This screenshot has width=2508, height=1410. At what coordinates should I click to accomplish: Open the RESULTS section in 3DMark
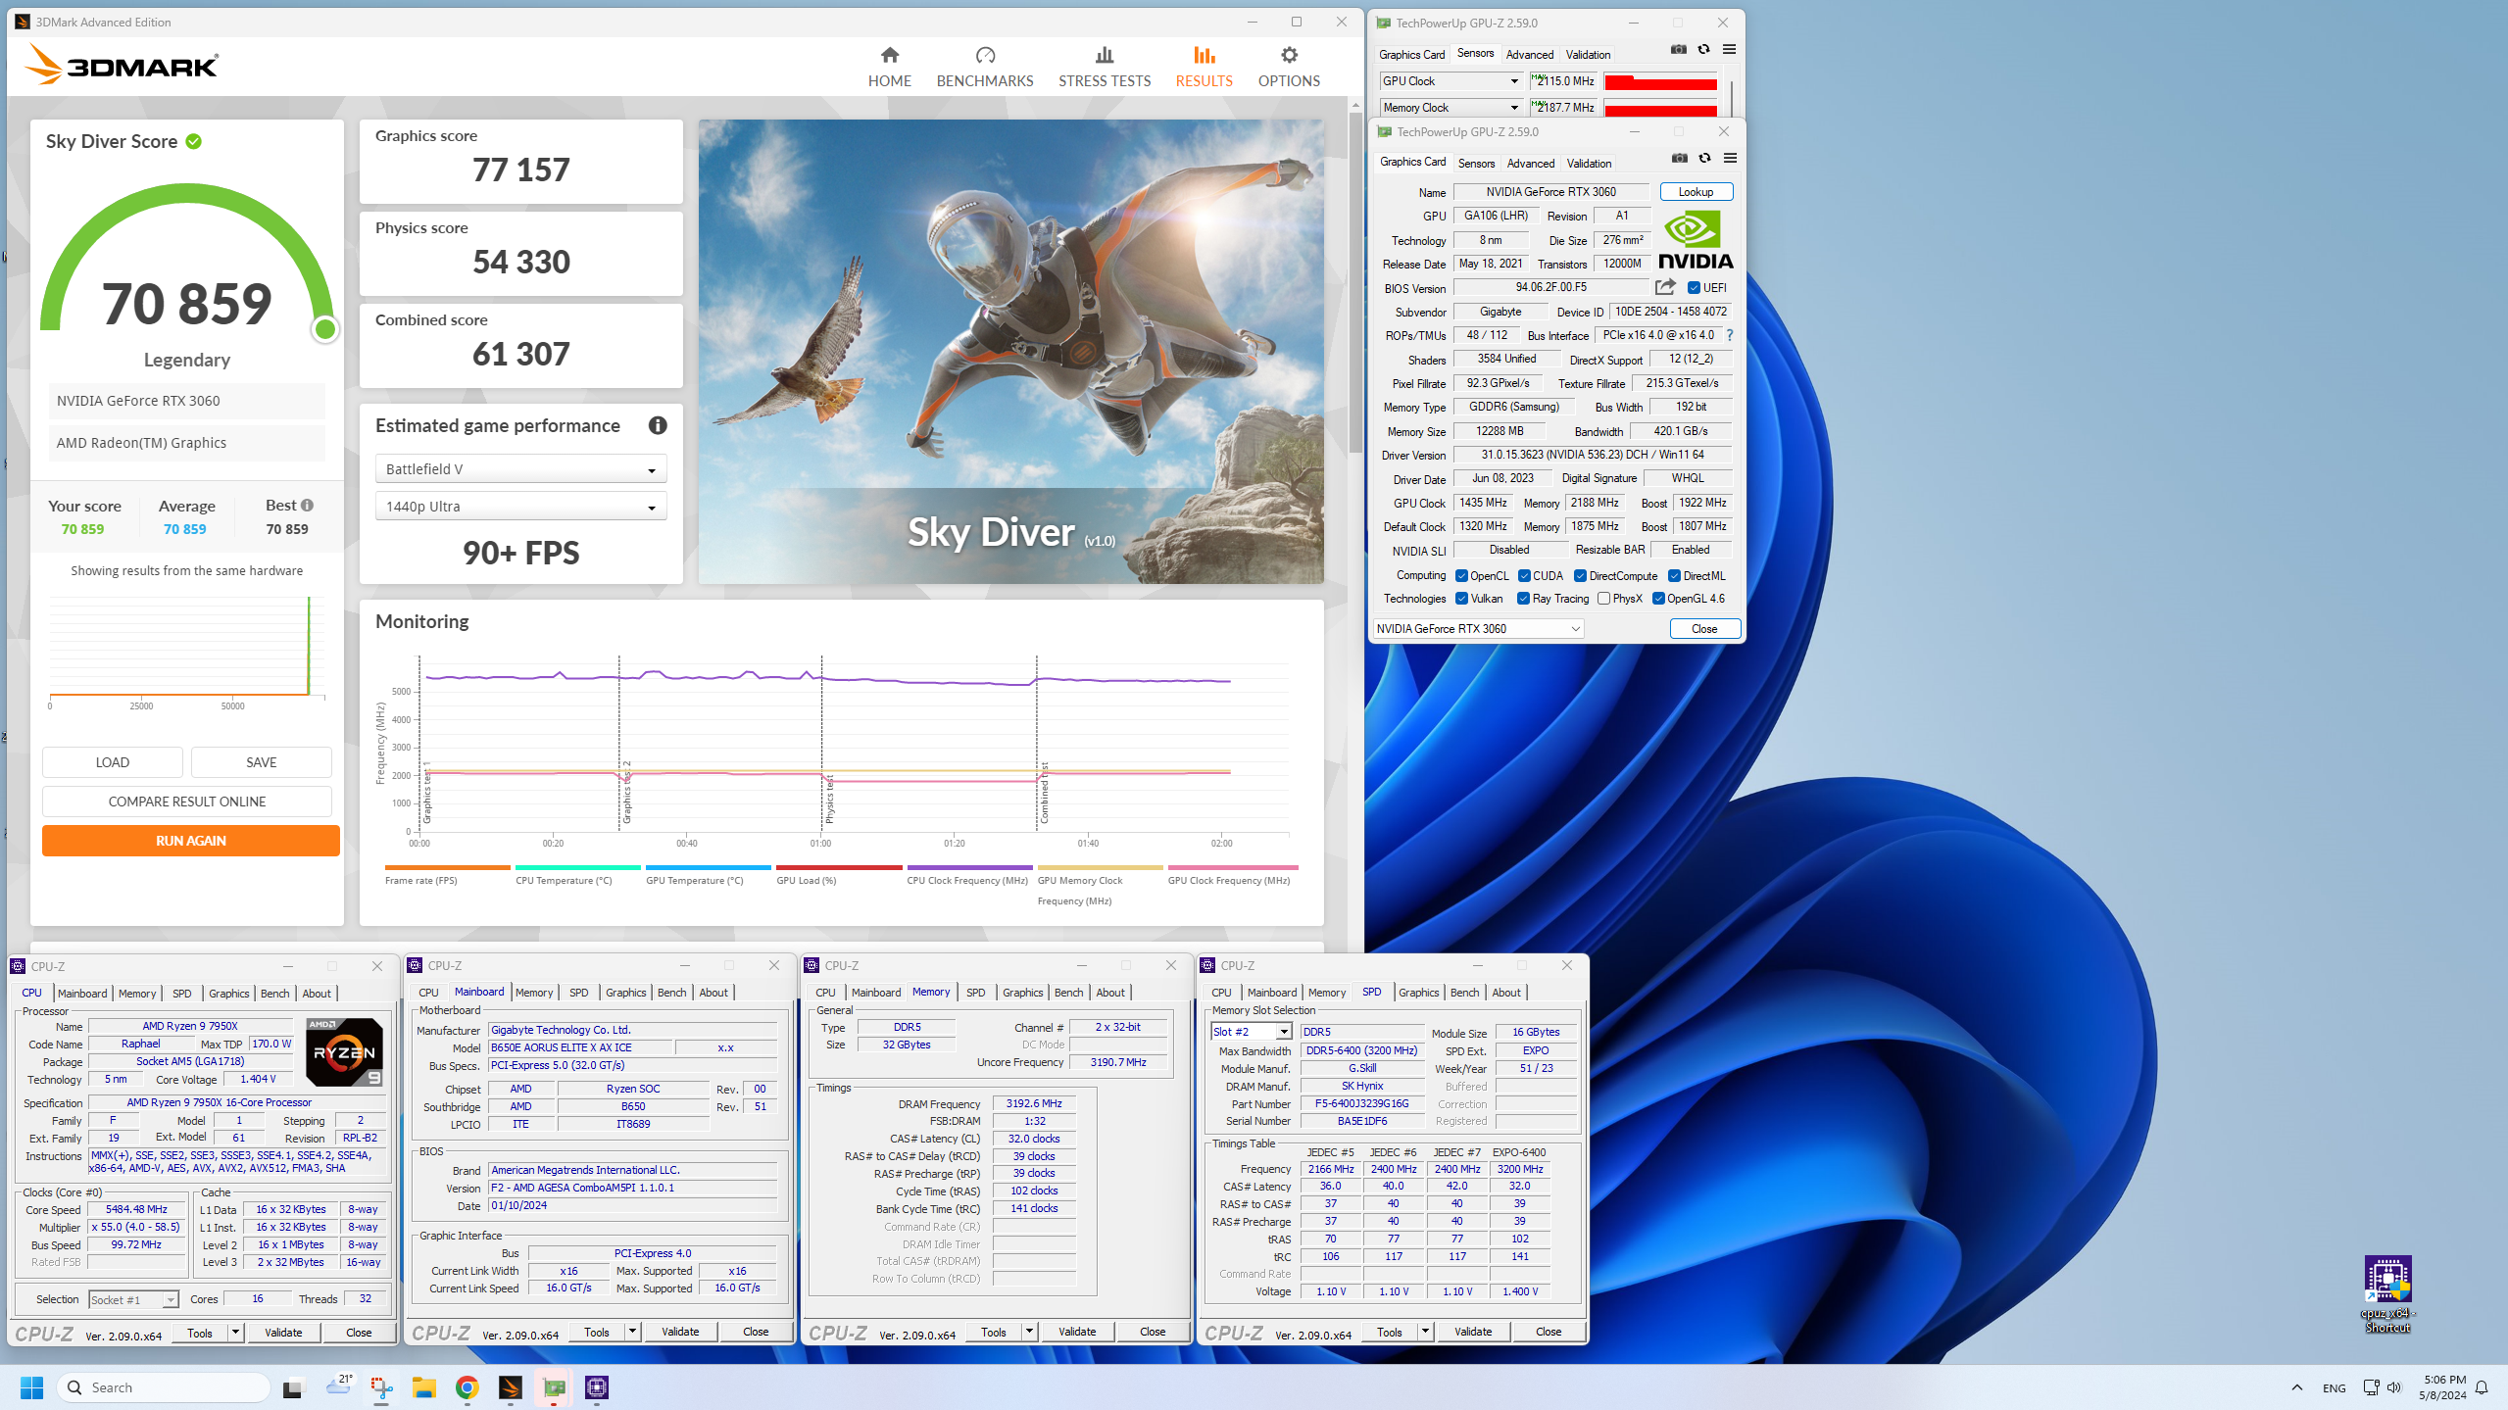(x=1204, y=67)
